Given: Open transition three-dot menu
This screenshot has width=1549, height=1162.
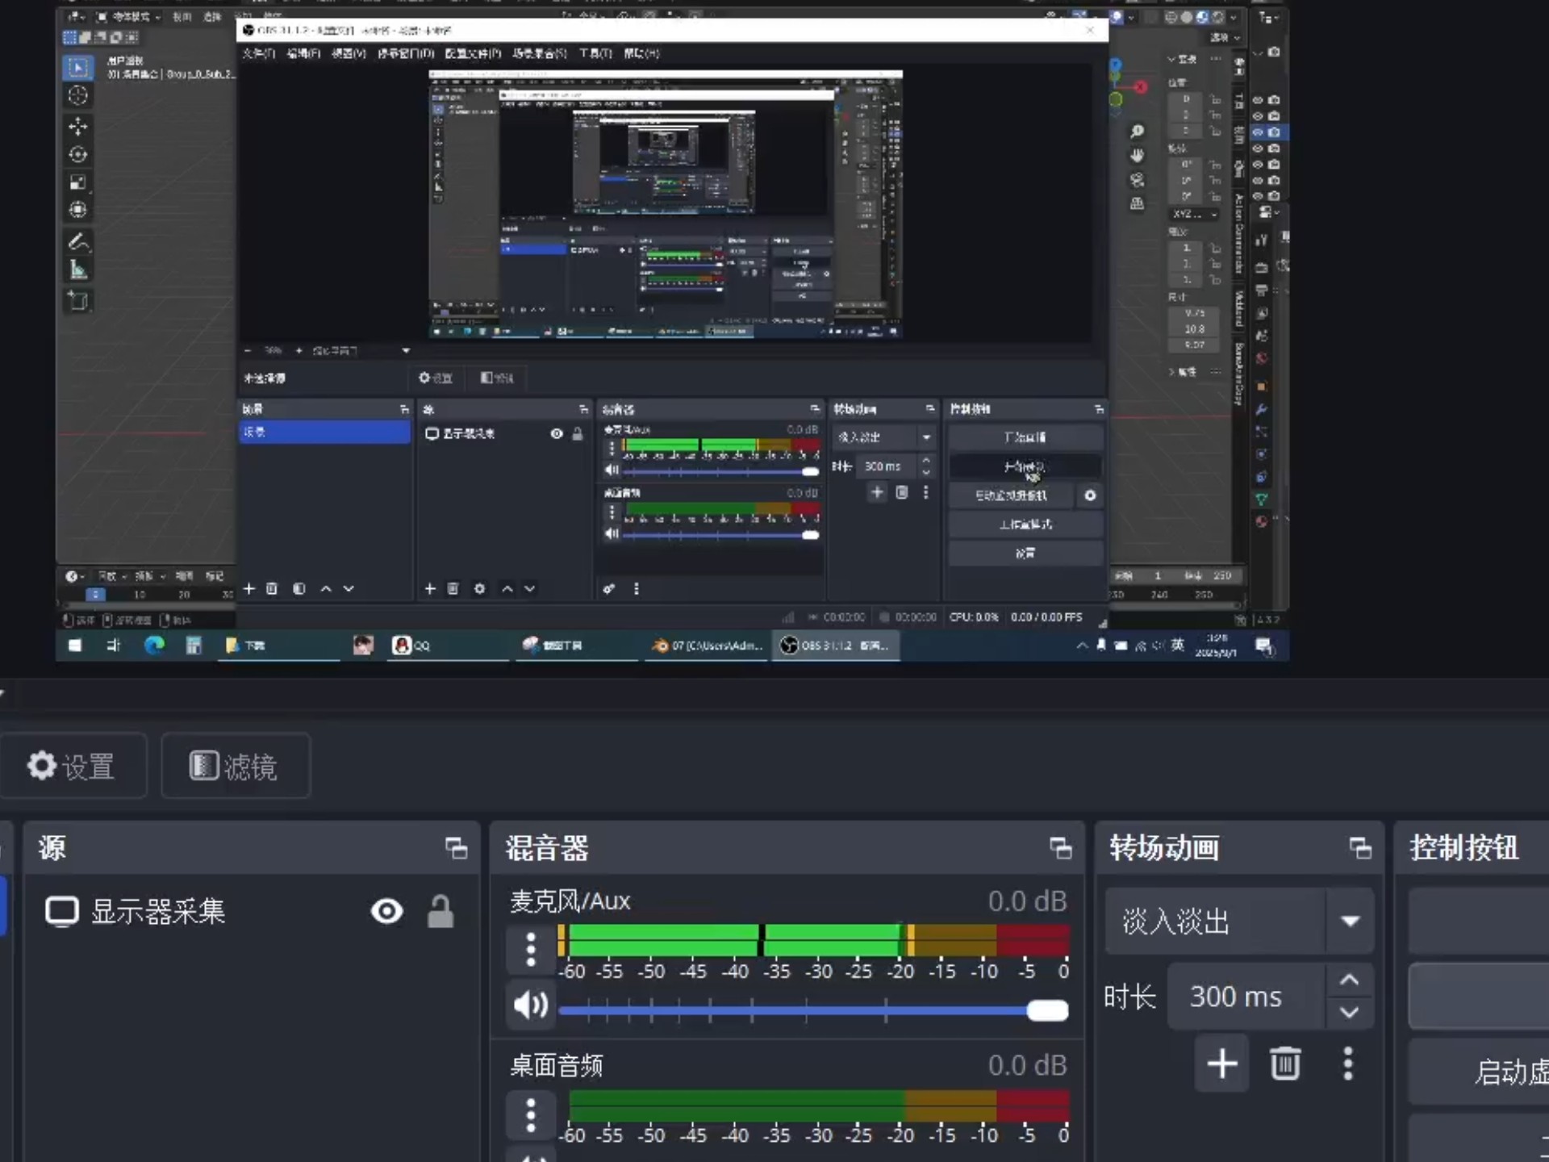Looking at the screenshot, I should pyautogui.click(x=1347, y=1064).
